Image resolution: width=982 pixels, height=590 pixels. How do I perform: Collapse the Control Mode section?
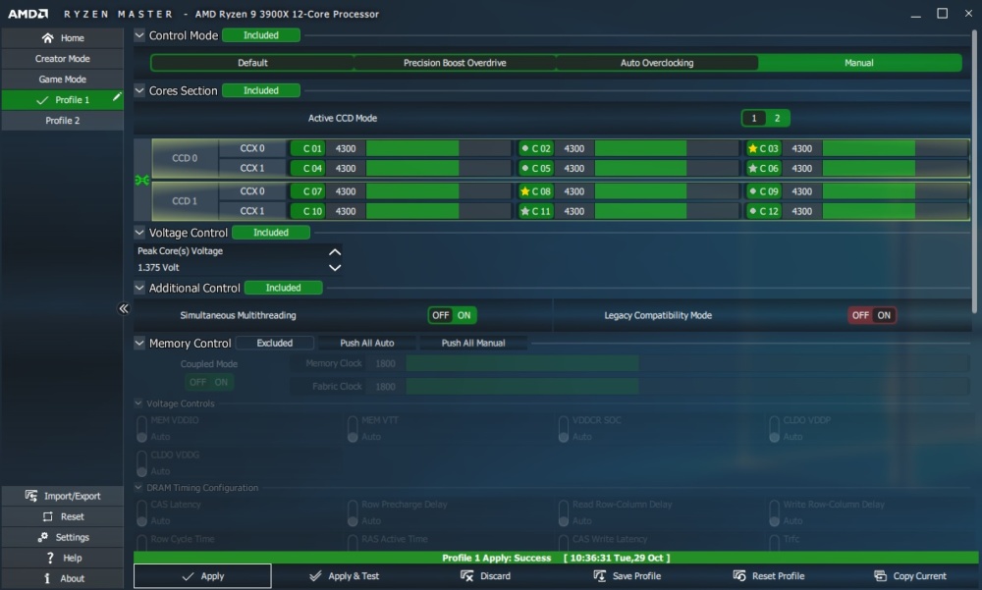click(x=139, y=35)
